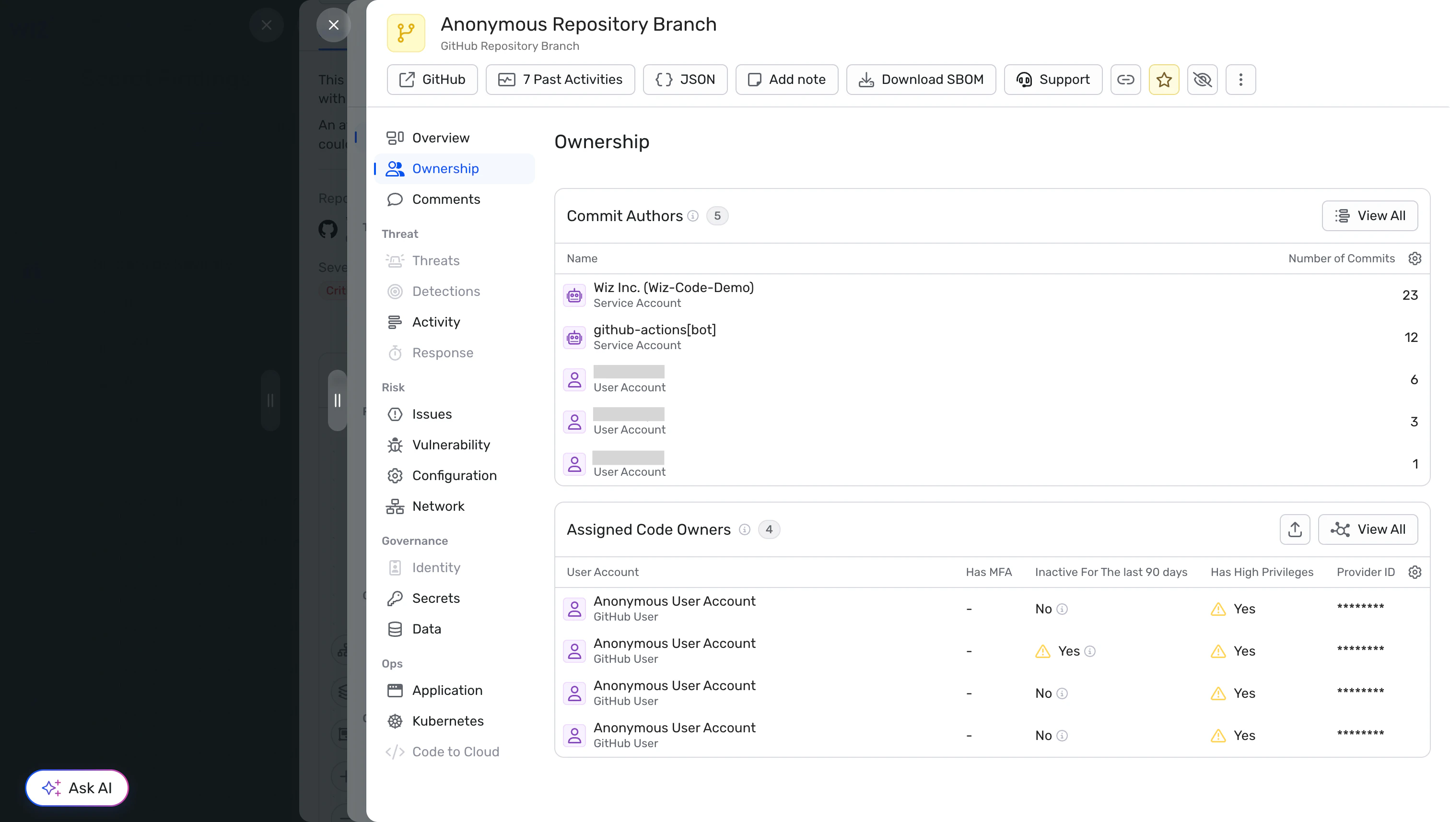Click the GitHub logo in background panel
1450x822 pixels.
point(328,229)
